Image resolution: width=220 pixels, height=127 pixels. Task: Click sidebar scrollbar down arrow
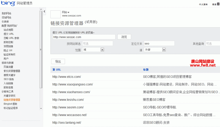(x=41, y=108)
